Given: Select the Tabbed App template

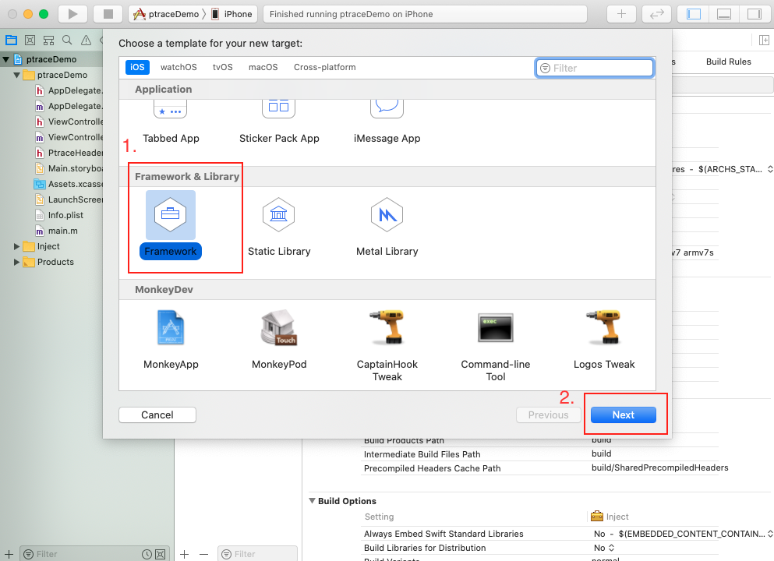Looking at the screenshot, I should (x=171, y=122).
